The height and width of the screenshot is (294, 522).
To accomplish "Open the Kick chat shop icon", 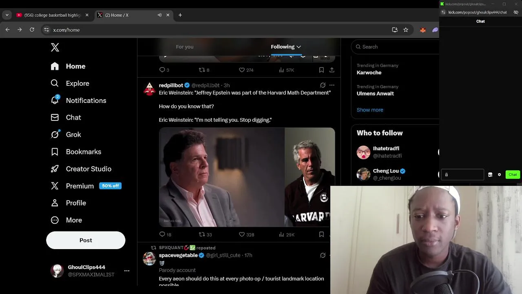I will (490, 175).
